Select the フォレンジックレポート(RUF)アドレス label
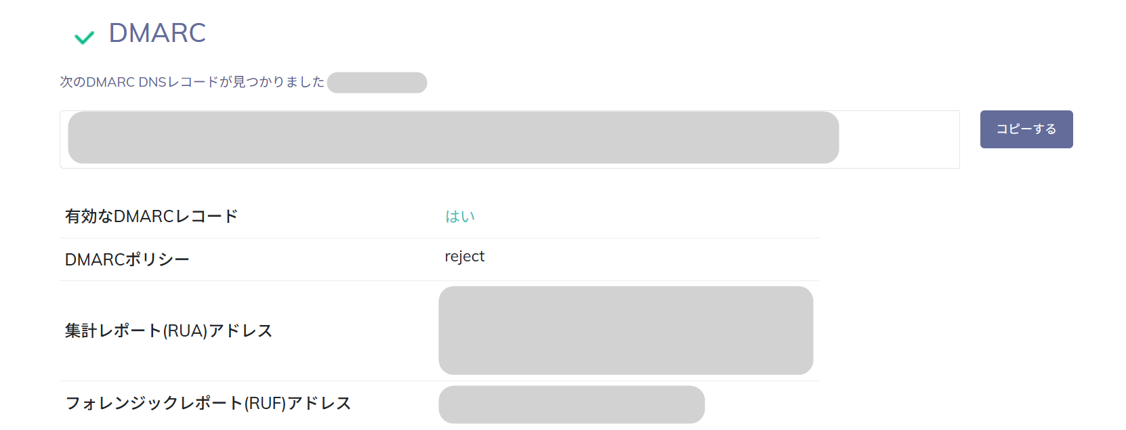Screen dimensions: 1126x430 pyautogui.click(x=207, y=404)
